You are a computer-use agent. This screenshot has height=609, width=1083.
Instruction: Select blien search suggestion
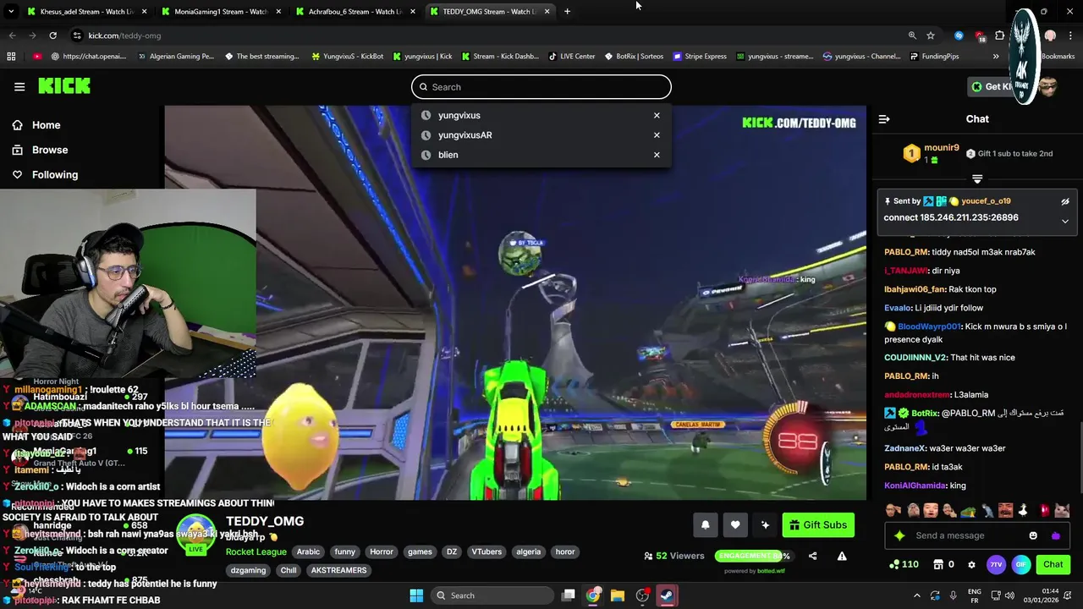coord(448,155)
